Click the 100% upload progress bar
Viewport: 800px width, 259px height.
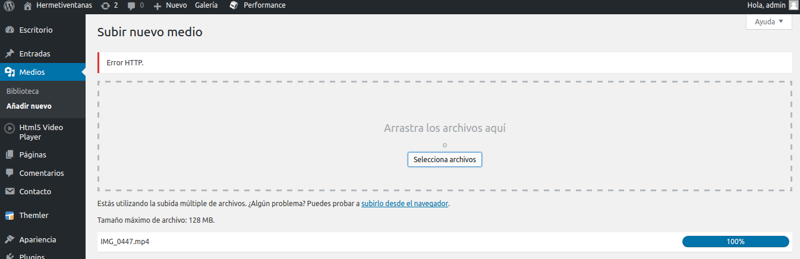tap(735, 241)
